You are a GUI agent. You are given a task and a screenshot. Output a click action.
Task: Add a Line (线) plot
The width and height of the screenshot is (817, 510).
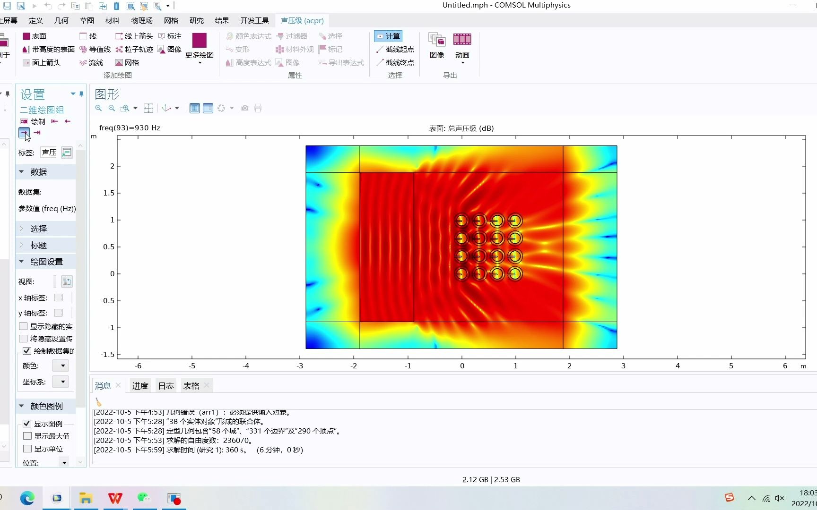[x=88, y=36]
